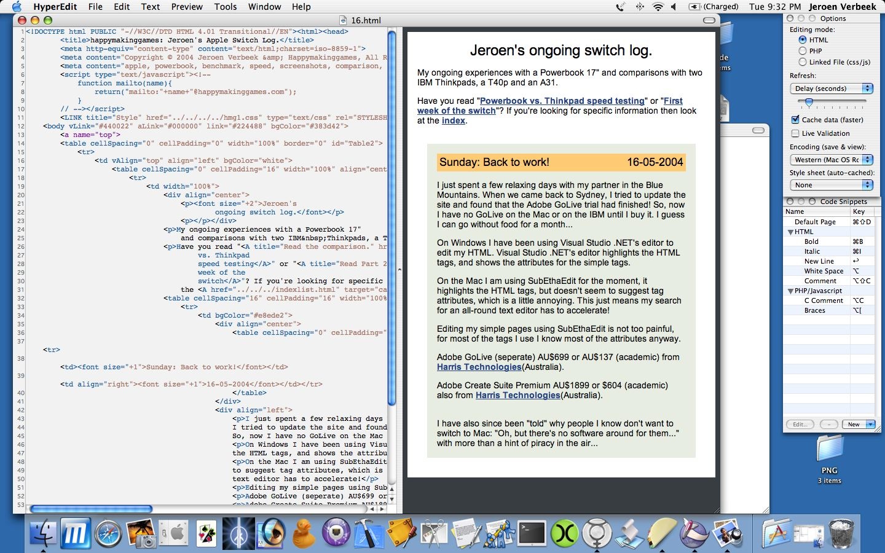Launch iPhoto camera icon in dock

coord(141,533)
